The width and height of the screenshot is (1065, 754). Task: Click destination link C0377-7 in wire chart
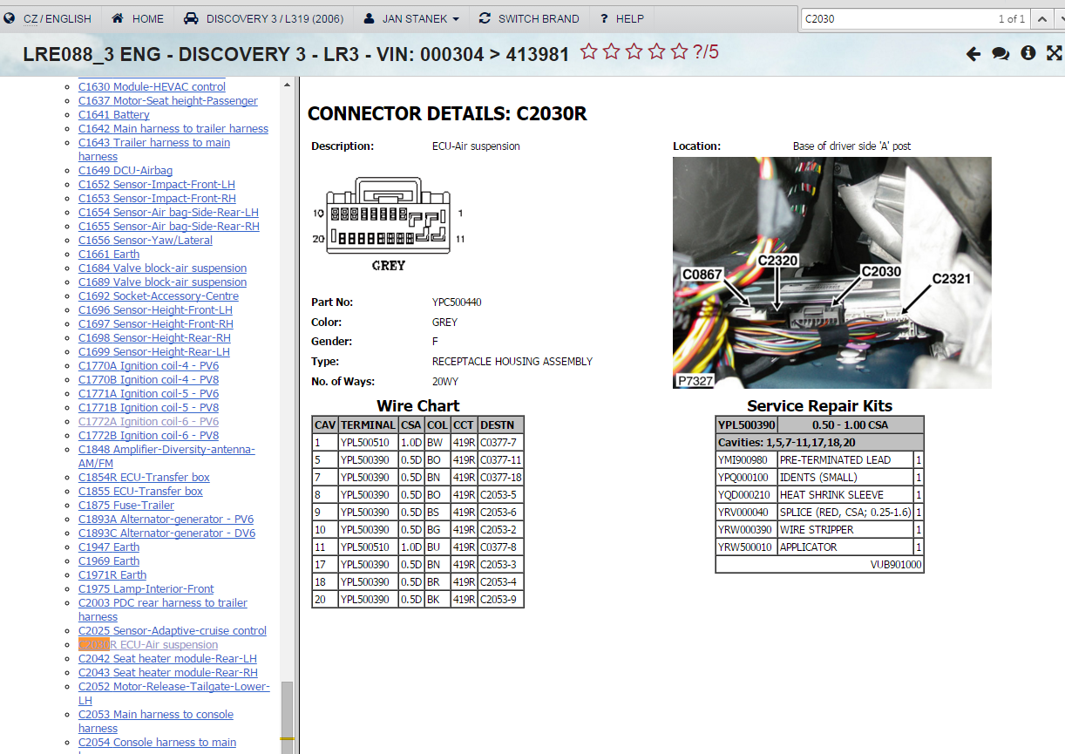coord(499,443)
